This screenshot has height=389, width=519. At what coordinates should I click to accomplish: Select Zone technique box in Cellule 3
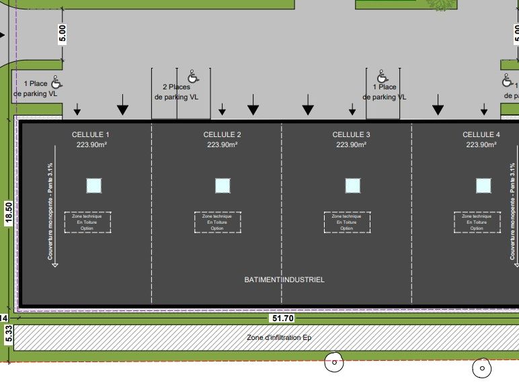click(x=348, y=222)
